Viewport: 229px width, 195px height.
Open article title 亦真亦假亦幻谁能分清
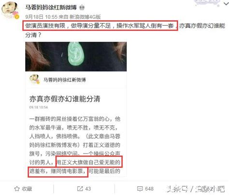click(65, 99)
